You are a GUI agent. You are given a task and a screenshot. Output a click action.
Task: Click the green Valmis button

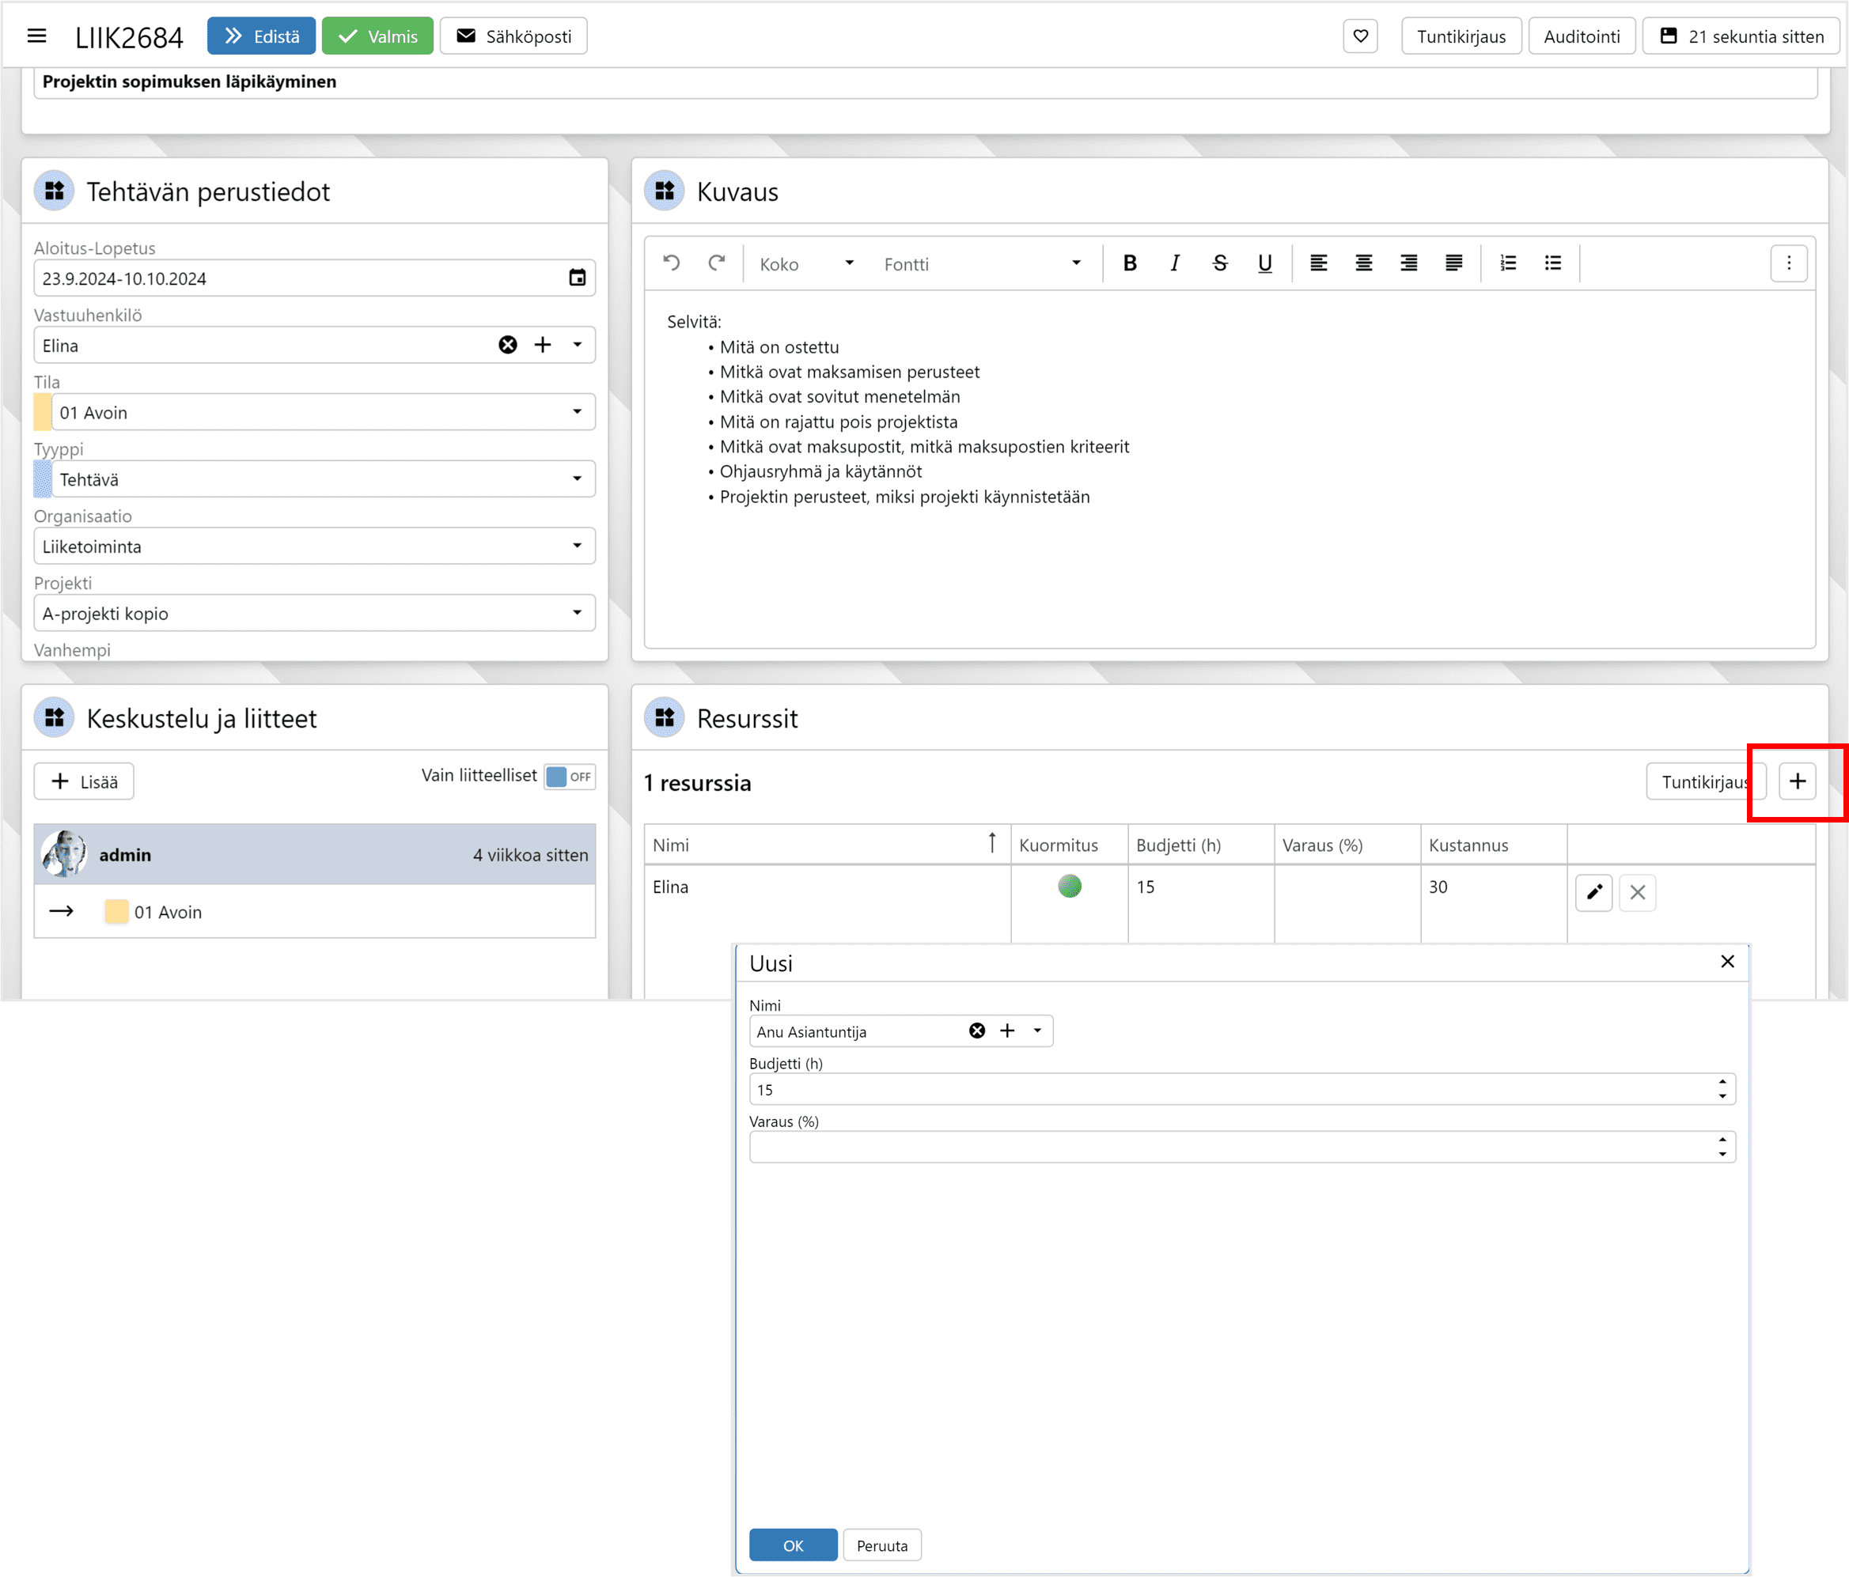(377, 36)
